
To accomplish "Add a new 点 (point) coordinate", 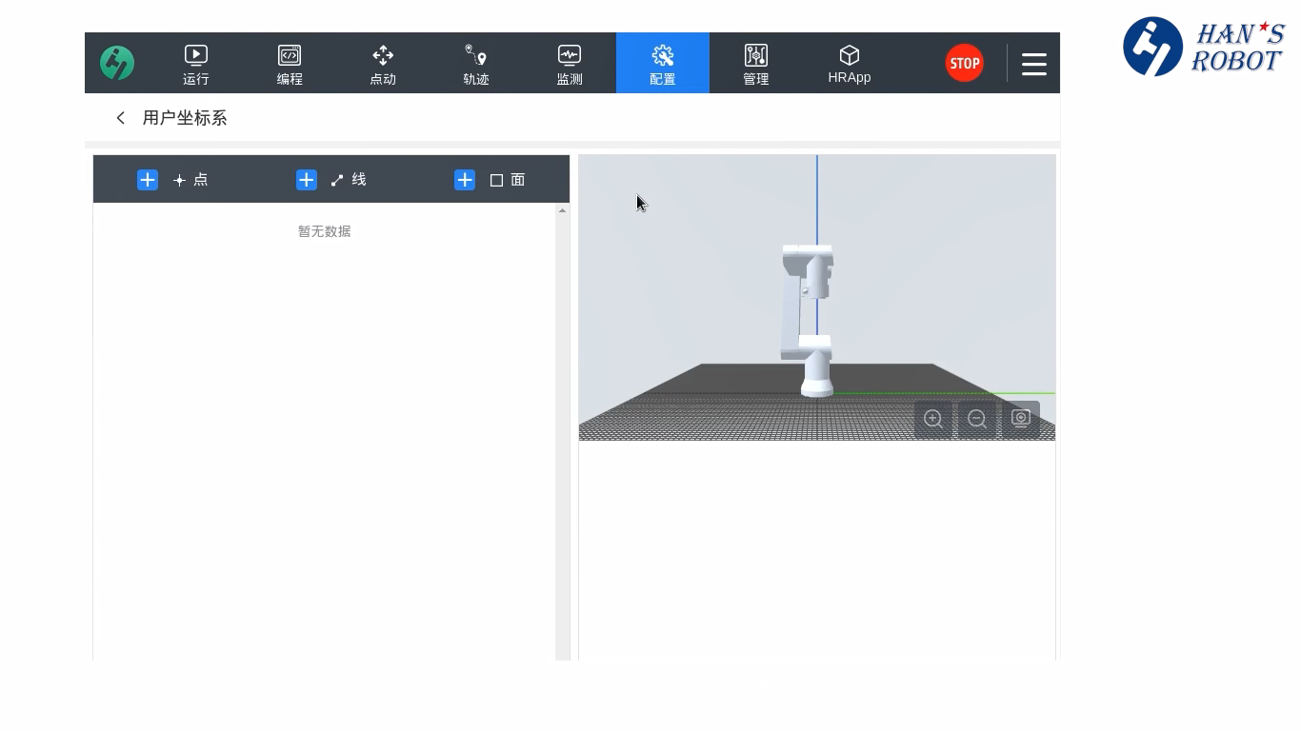I will [x=148, y=180].
